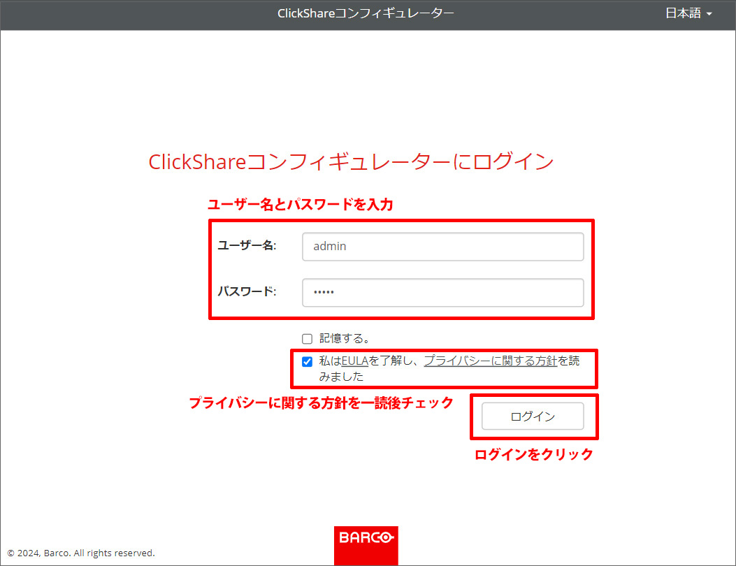The image size is (736, 566).
Task: Open the プライバシーに関する方針 link
Action: point(491,361)
